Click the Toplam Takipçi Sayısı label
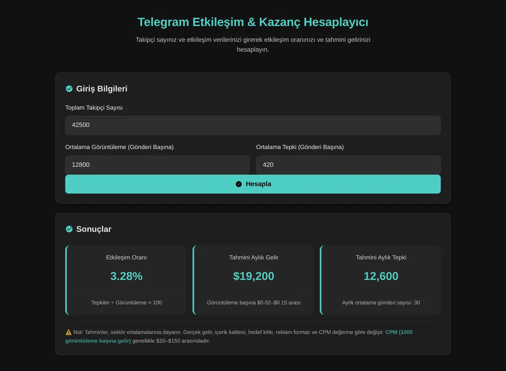The height and width of the screenshot is (371, 506). 94,108
